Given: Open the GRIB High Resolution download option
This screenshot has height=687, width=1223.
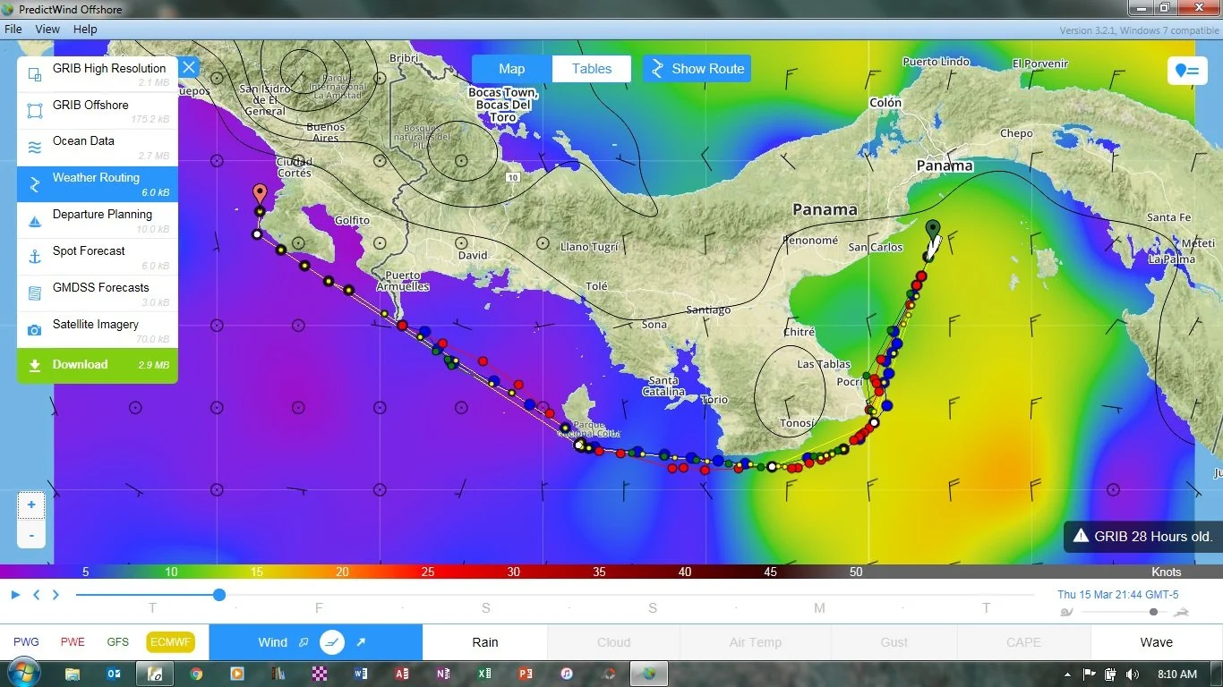Looking at the screenshot, I should (98, 75).
